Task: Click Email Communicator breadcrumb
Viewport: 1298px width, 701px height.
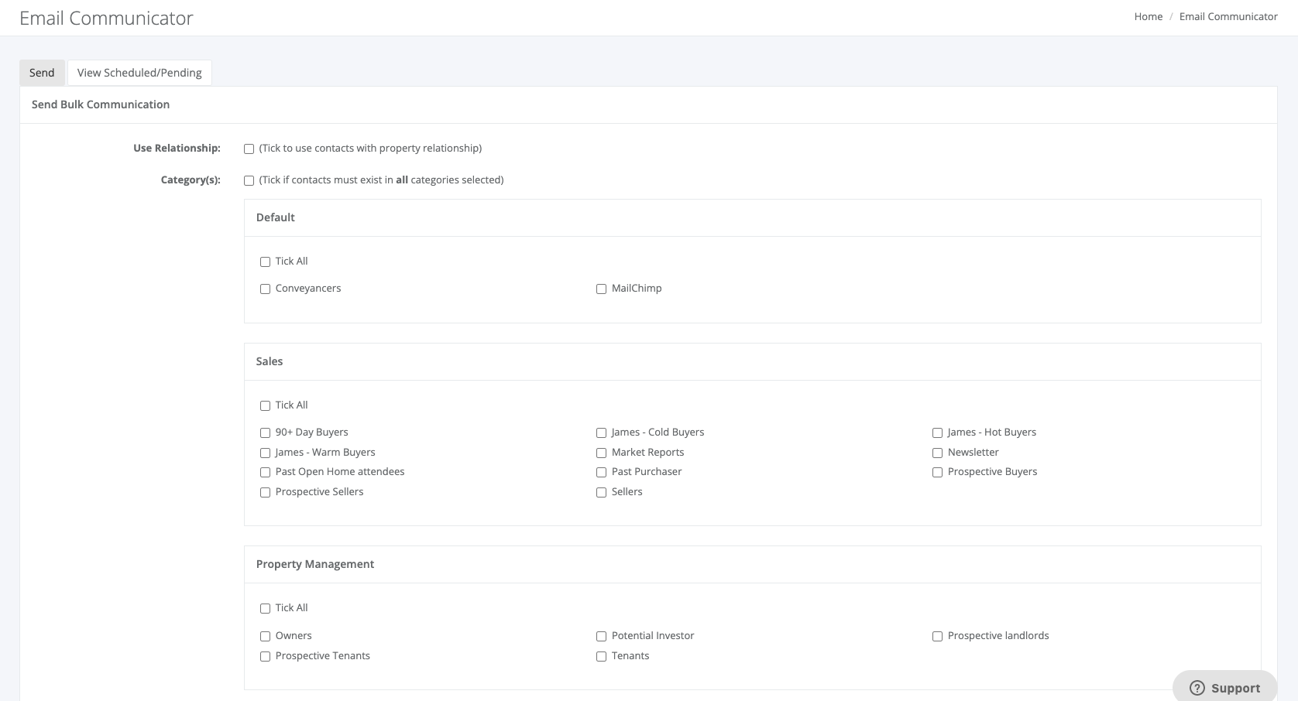Action: pyautogui.click(x=1228, y=16)
